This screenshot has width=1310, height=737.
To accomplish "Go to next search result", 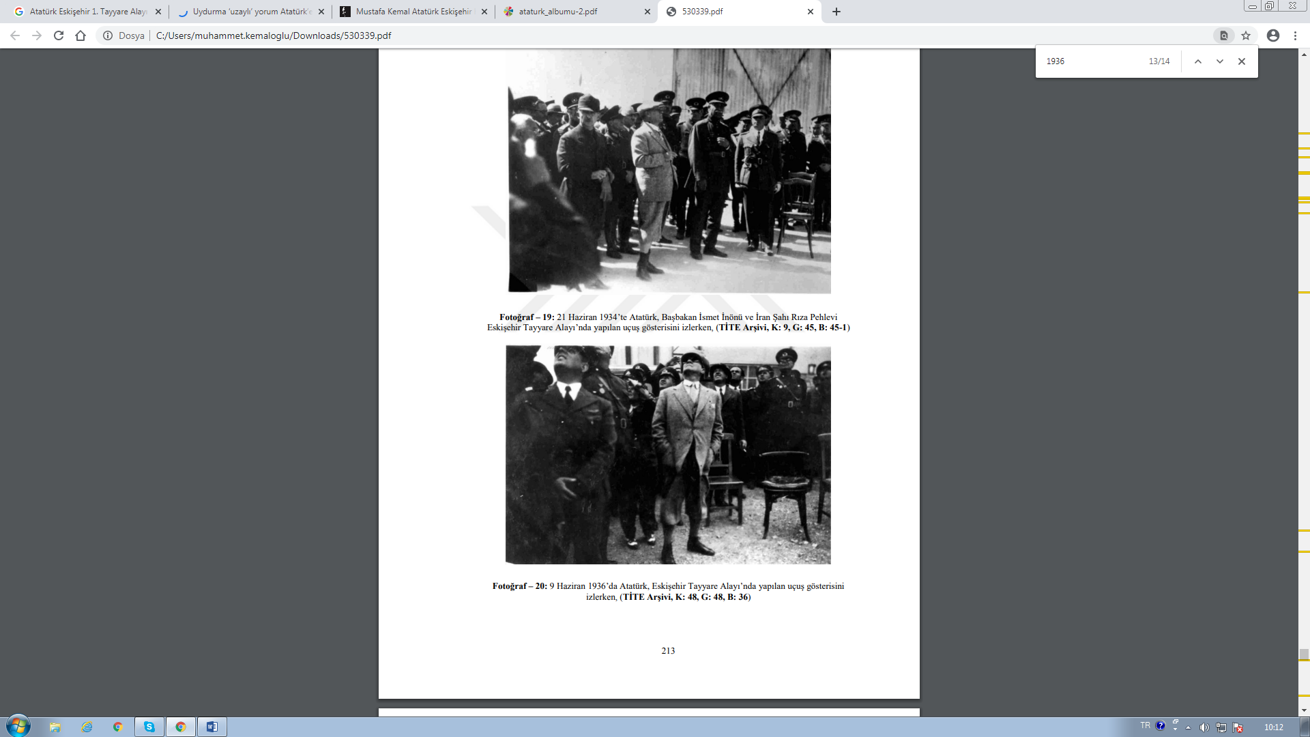I will point(1220,61).
